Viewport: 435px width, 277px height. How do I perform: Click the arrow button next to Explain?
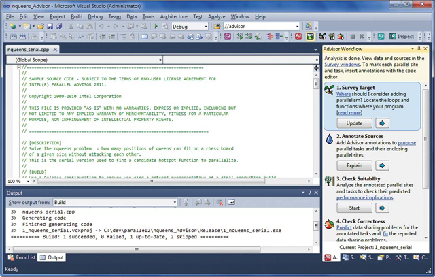(x=382, y=165)
